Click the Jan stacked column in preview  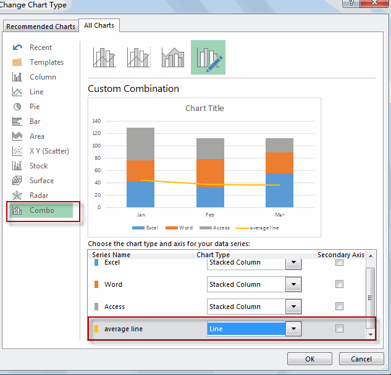click(140, 167)
